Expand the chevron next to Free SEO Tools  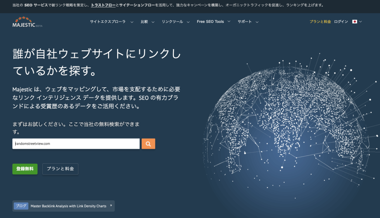[229, 22]
